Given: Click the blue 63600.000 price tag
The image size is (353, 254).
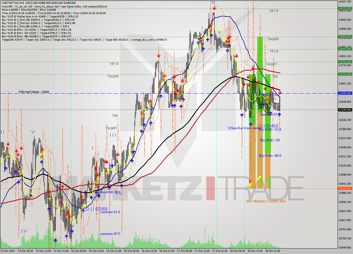Looking at the screenshot, I should coord(345,93).
